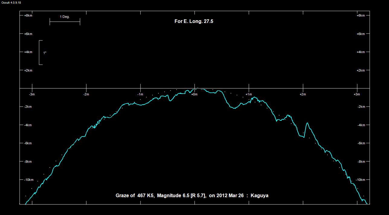Click the -1m axis tick label
The width and height of the screenshot is (389, 215).
(140, 94)
